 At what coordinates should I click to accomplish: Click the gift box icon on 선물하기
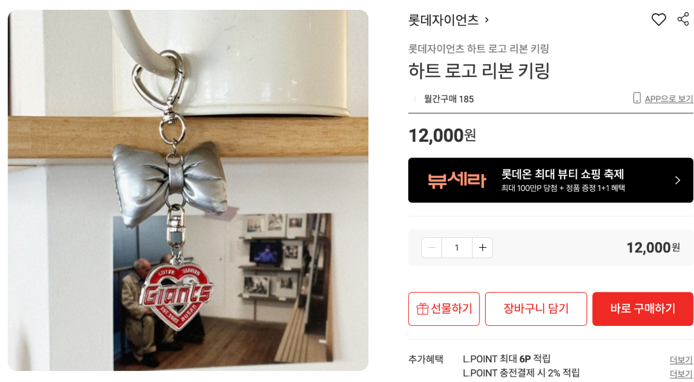coord(422,309)
